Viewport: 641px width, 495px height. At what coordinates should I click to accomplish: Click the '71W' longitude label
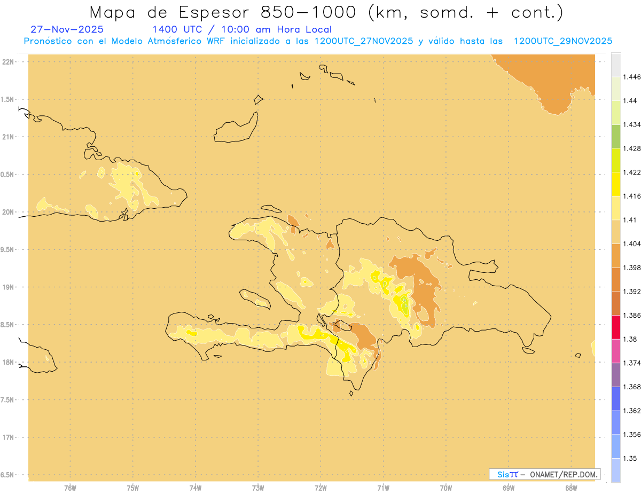(x=383, y=488)
